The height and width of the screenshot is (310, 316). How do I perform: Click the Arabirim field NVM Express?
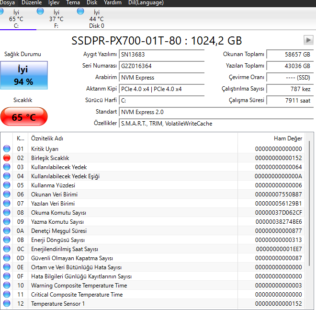(162, 78)
